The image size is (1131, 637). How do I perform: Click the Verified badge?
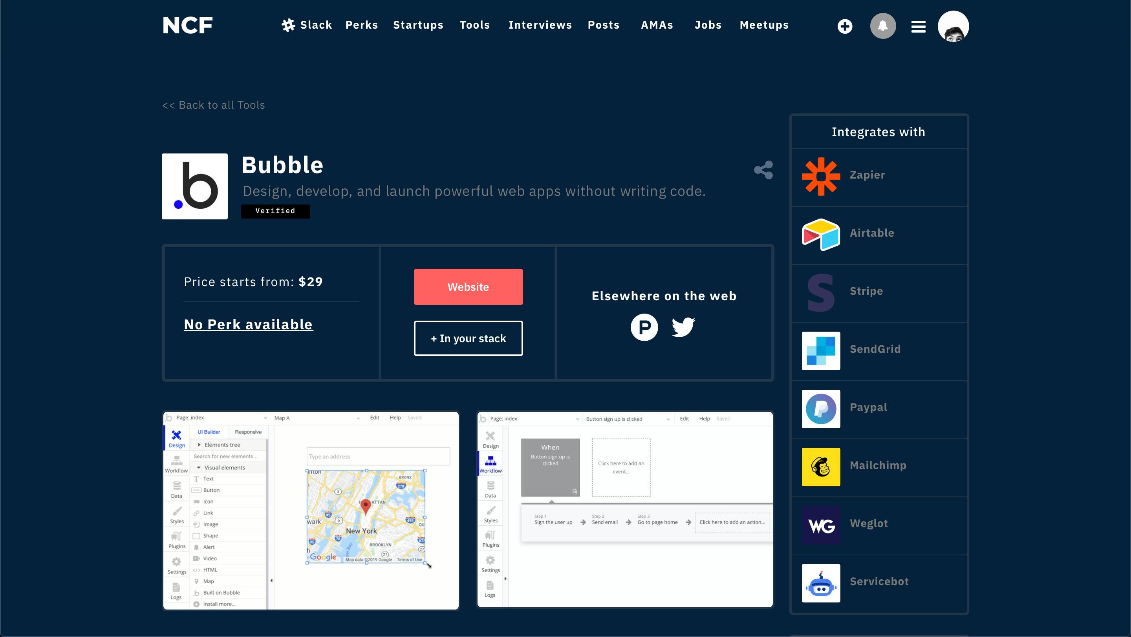pos(275,211)
